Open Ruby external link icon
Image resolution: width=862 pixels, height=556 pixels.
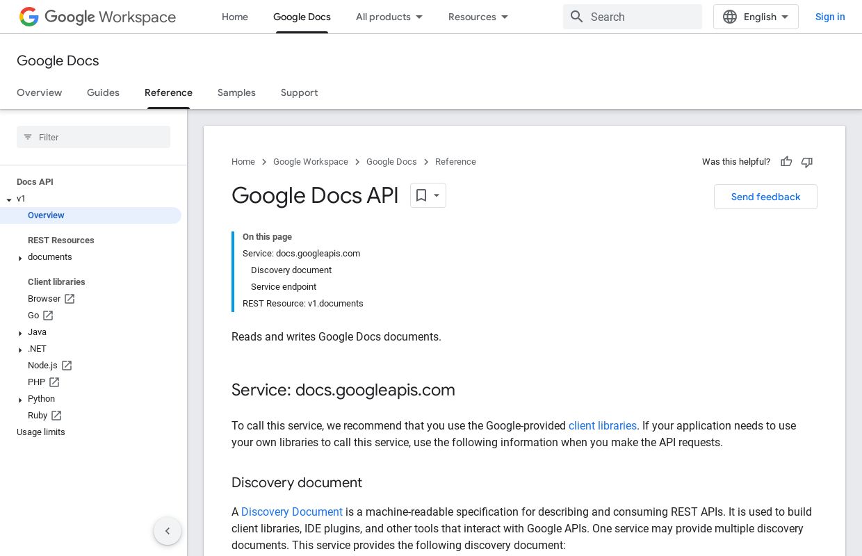(x=56, y=416)
